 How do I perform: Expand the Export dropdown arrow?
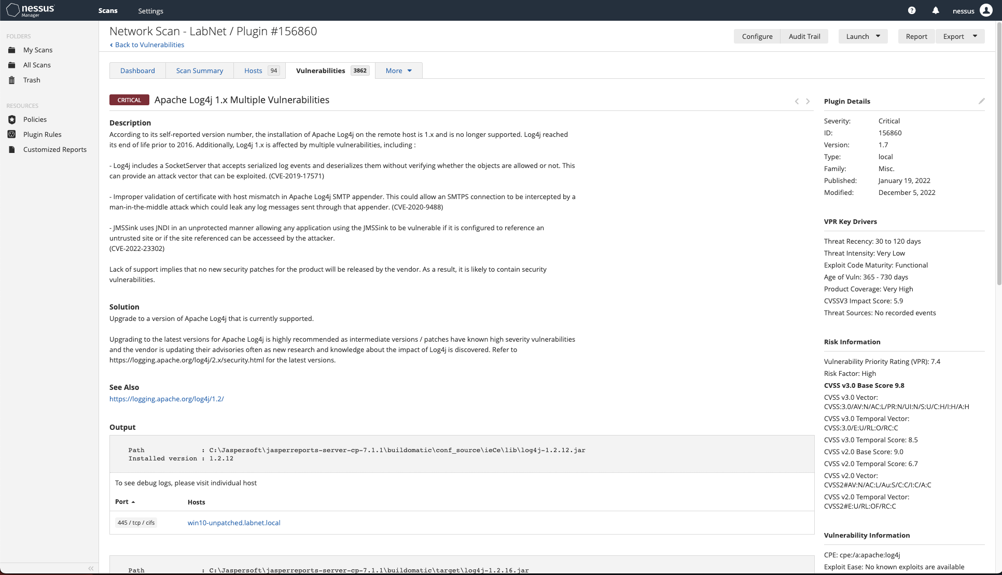click(x=975, y=36)
